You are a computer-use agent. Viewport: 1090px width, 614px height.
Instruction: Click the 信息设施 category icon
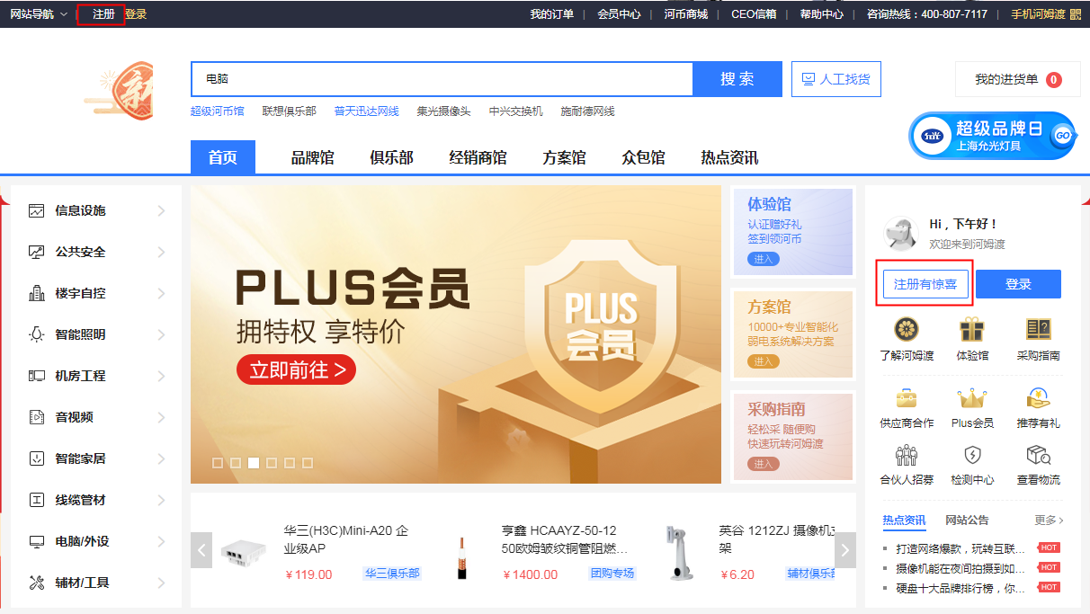point(37,211)
